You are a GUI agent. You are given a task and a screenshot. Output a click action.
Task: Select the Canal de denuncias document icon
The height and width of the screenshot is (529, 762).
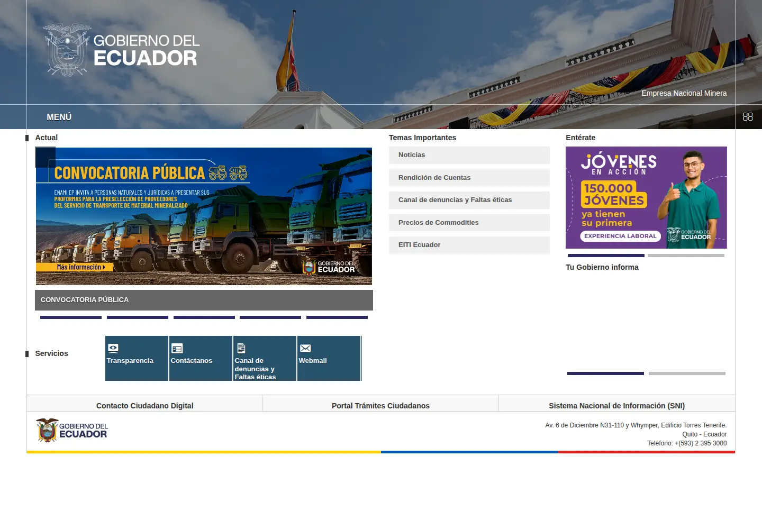click(241, 348)
